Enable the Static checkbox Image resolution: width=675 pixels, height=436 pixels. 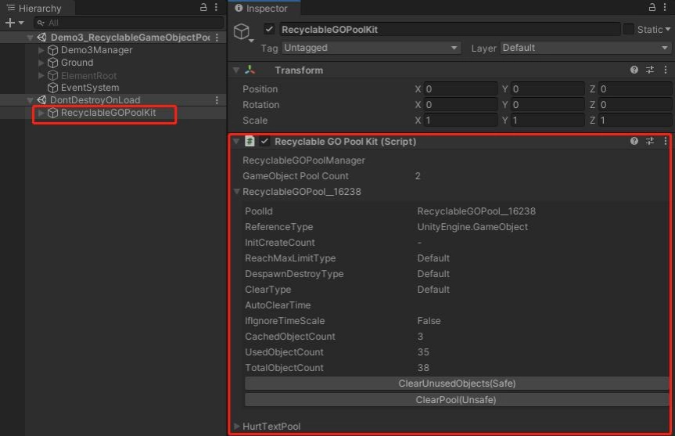(629, 29)
